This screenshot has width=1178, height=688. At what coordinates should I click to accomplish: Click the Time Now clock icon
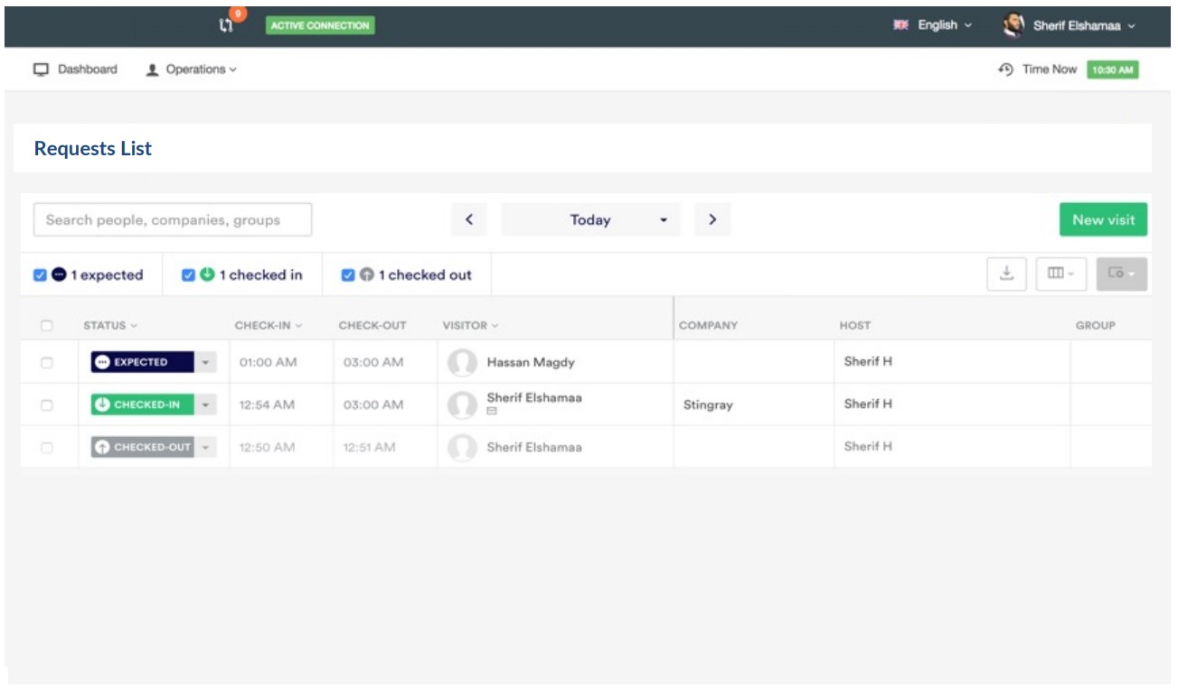tap(1005, 70)
